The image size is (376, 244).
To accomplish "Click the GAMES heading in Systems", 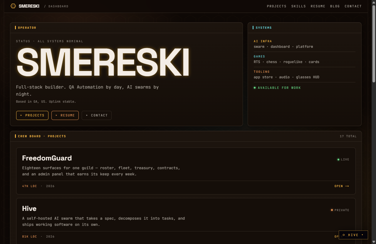I will point(259,56).
